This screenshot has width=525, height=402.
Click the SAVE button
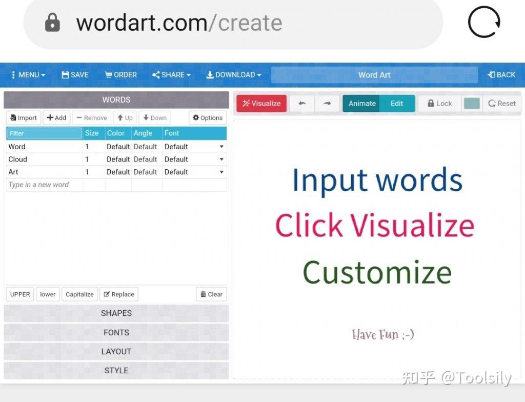[x=75, y=75]
